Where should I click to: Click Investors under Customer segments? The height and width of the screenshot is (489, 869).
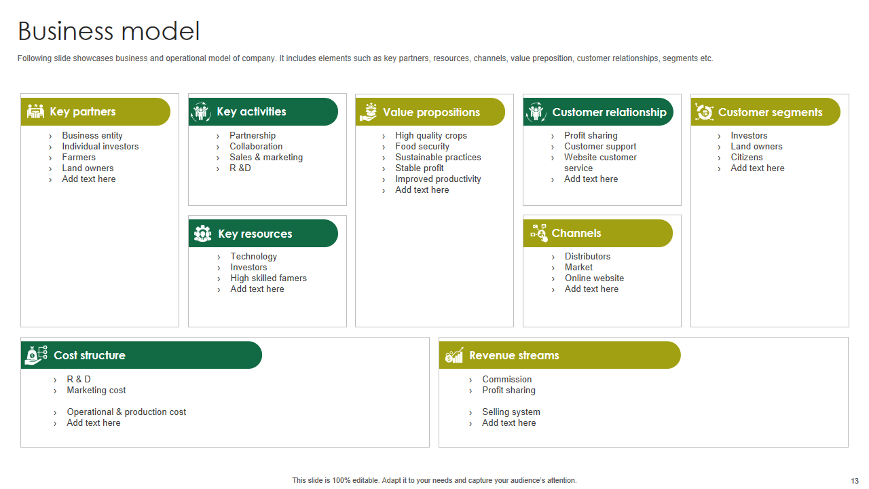[749, 136]
